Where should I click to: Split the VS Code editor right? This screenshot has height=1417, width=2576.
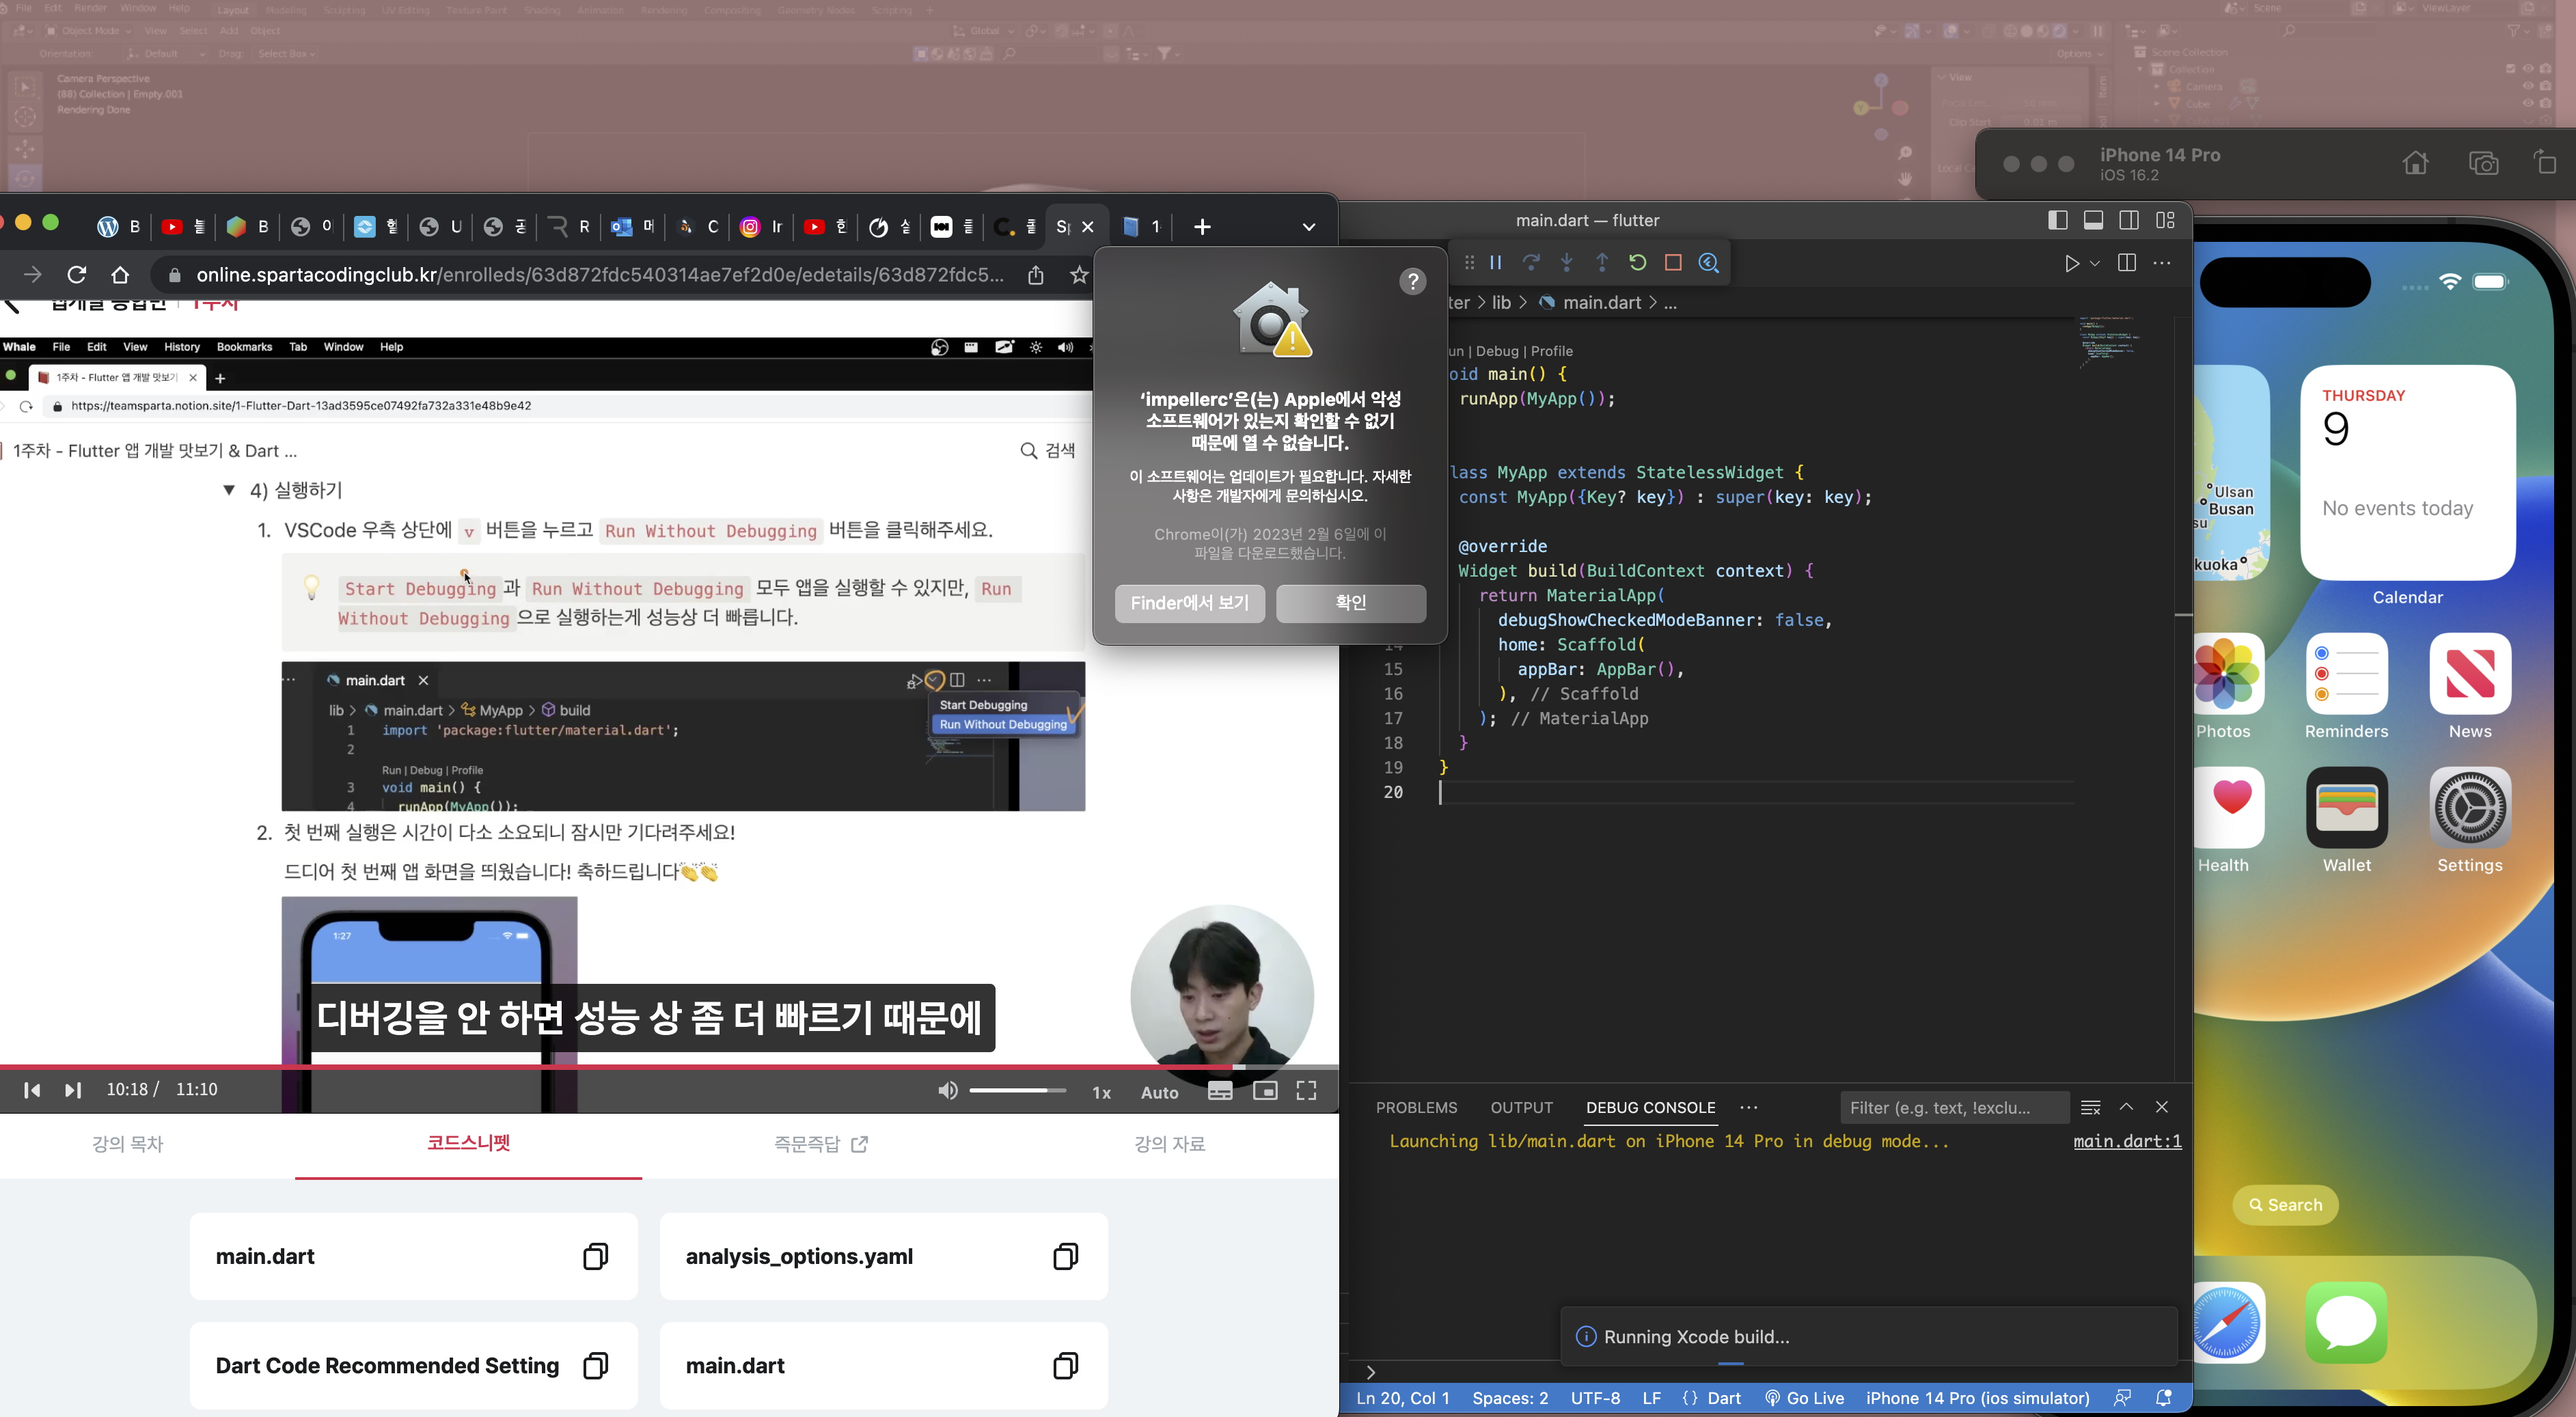coord(2127,263)
